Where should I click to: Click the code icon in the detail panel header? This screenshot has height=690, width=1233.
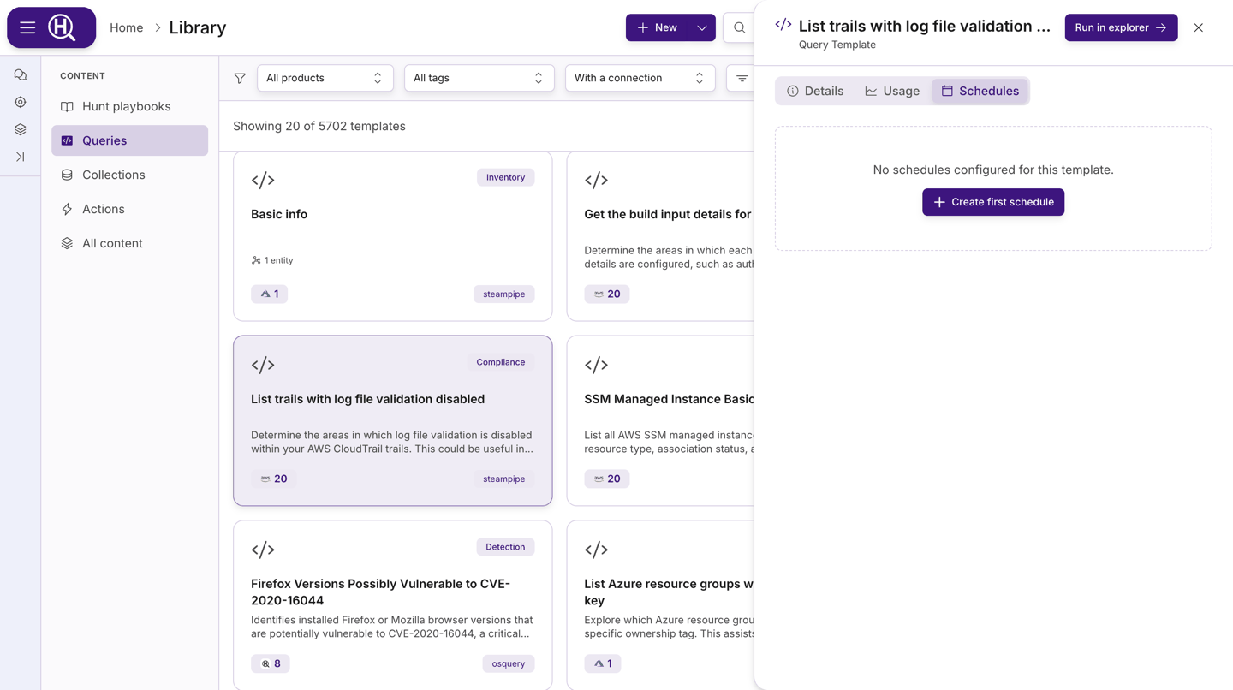783,26
